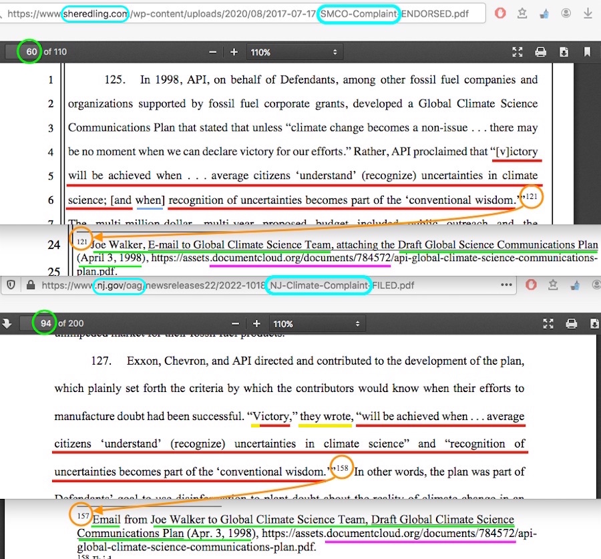Print the SMCO-Complaint PDF
The height and width of the screenshot is (559, 601).
click(x=541, y=52)
